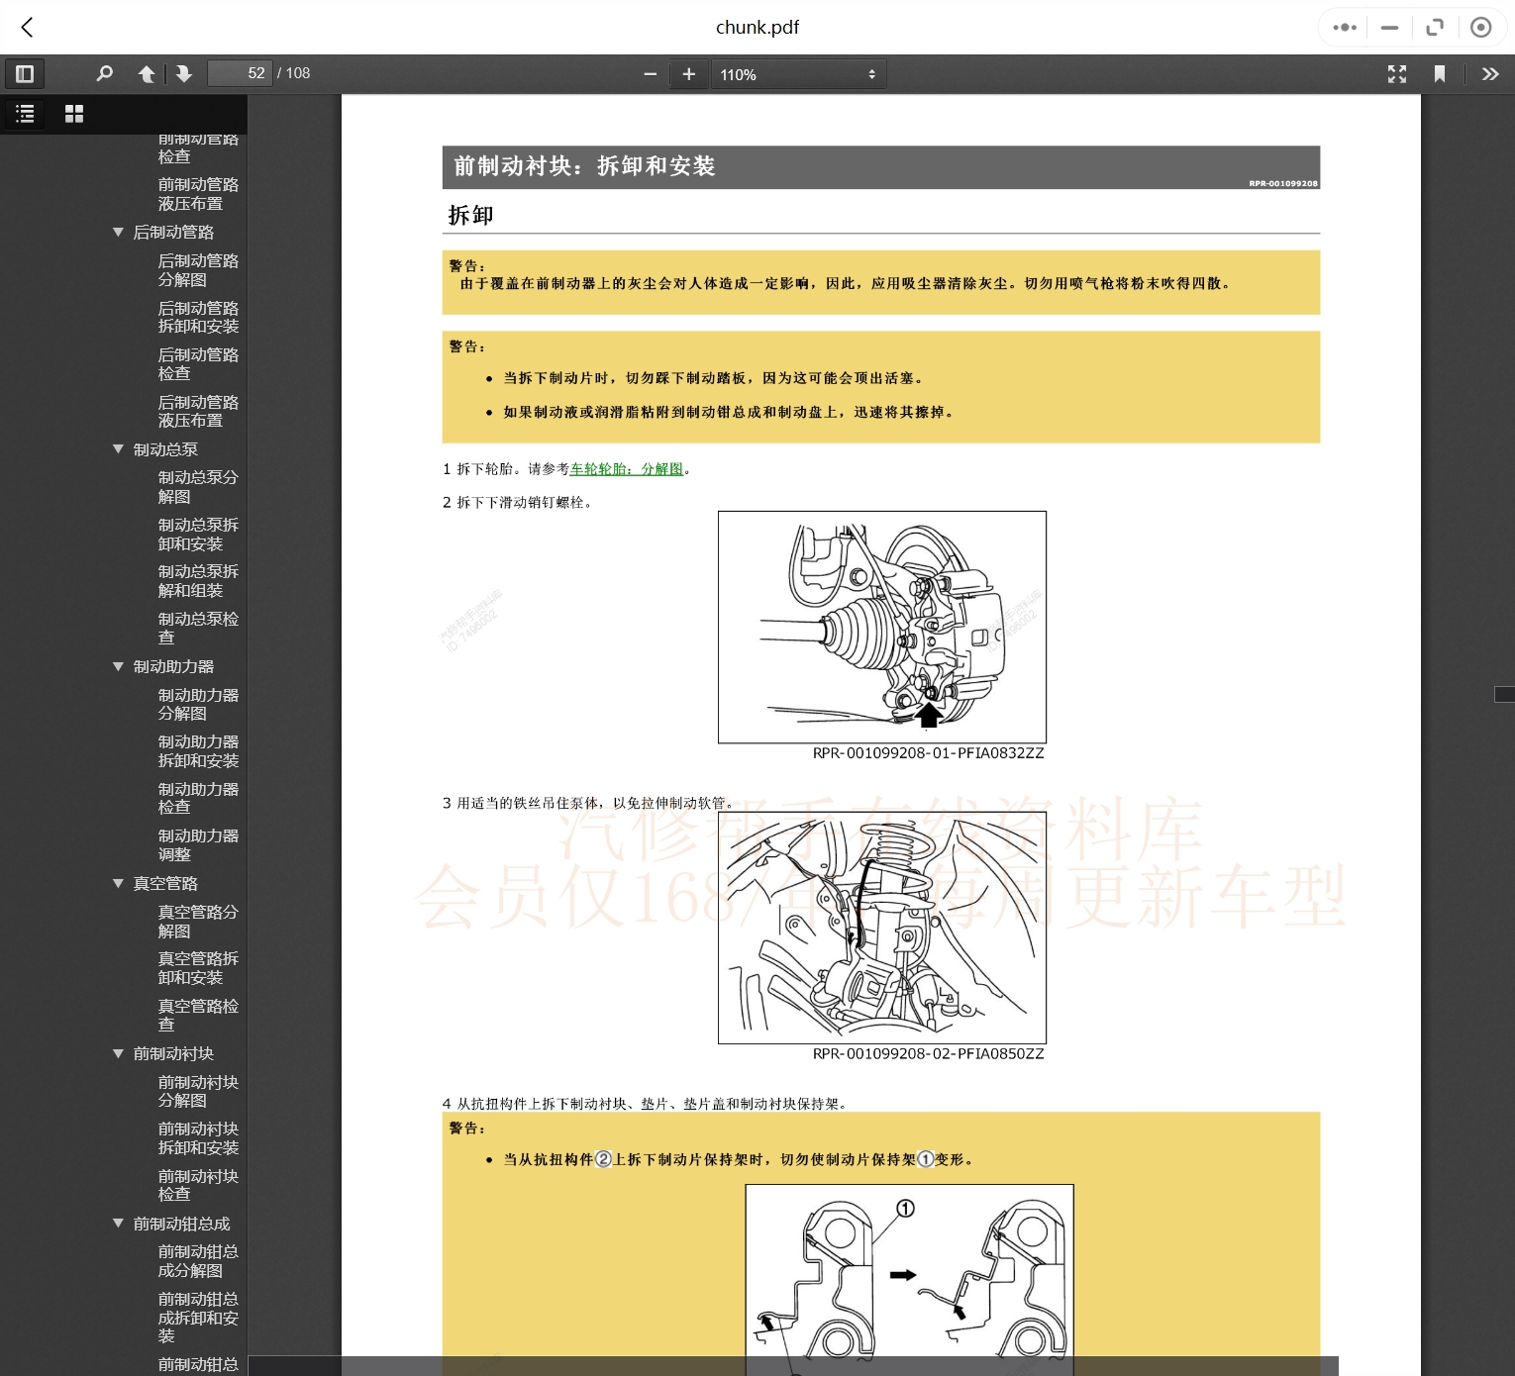Show document outline view
The height and width of the screenshot is (1376, 1515).
click(x=26, y=114)
